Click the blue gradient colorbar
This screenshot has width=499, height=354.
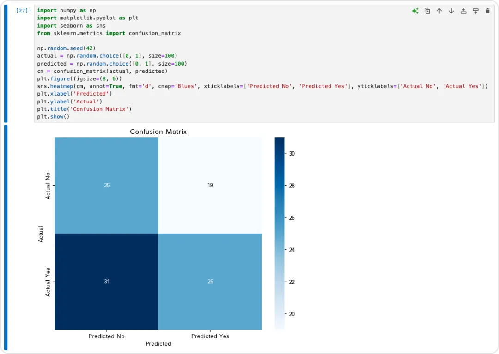(x=280, y=234)
